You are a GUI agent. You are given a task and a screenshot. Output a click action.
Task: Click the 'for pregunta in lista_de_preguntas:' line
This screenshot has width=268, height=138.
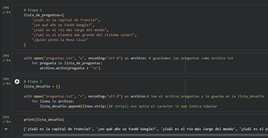pyautogui.click(x=67, y=63)
